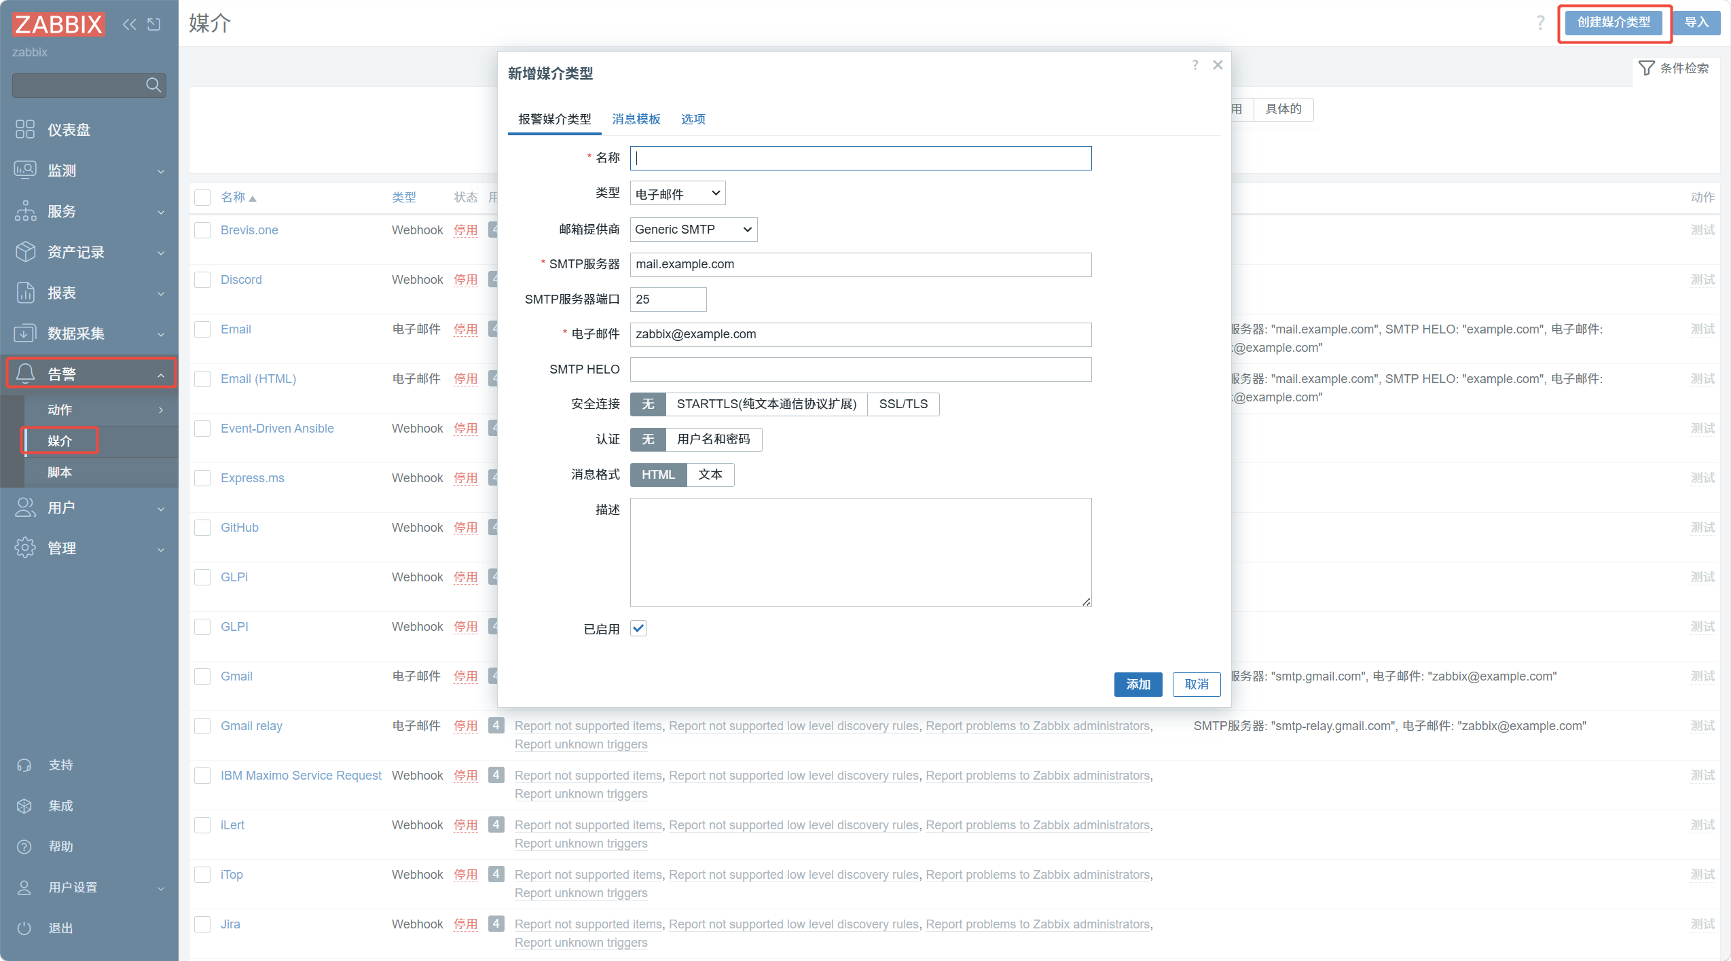Close the 新增媒介类型 dialog
The image size is (1731, 961).
click(x=1218, y=65)
